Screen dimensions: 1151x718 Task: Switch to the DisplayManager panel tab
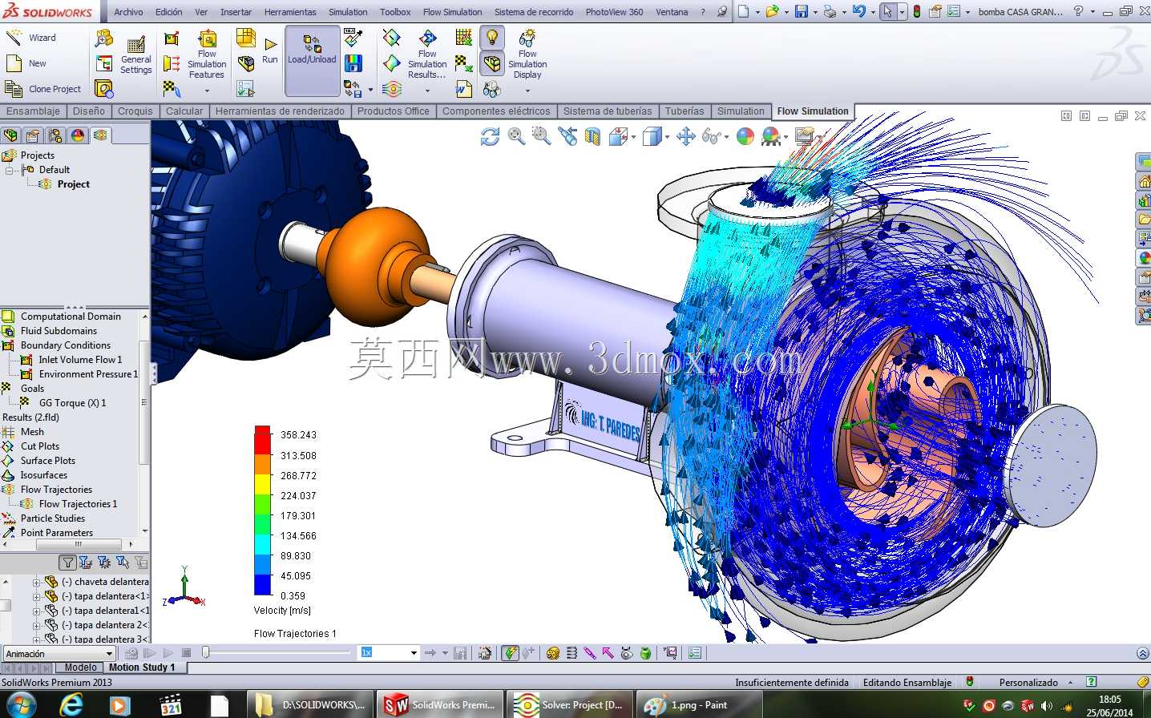click(x=78, y=135)
